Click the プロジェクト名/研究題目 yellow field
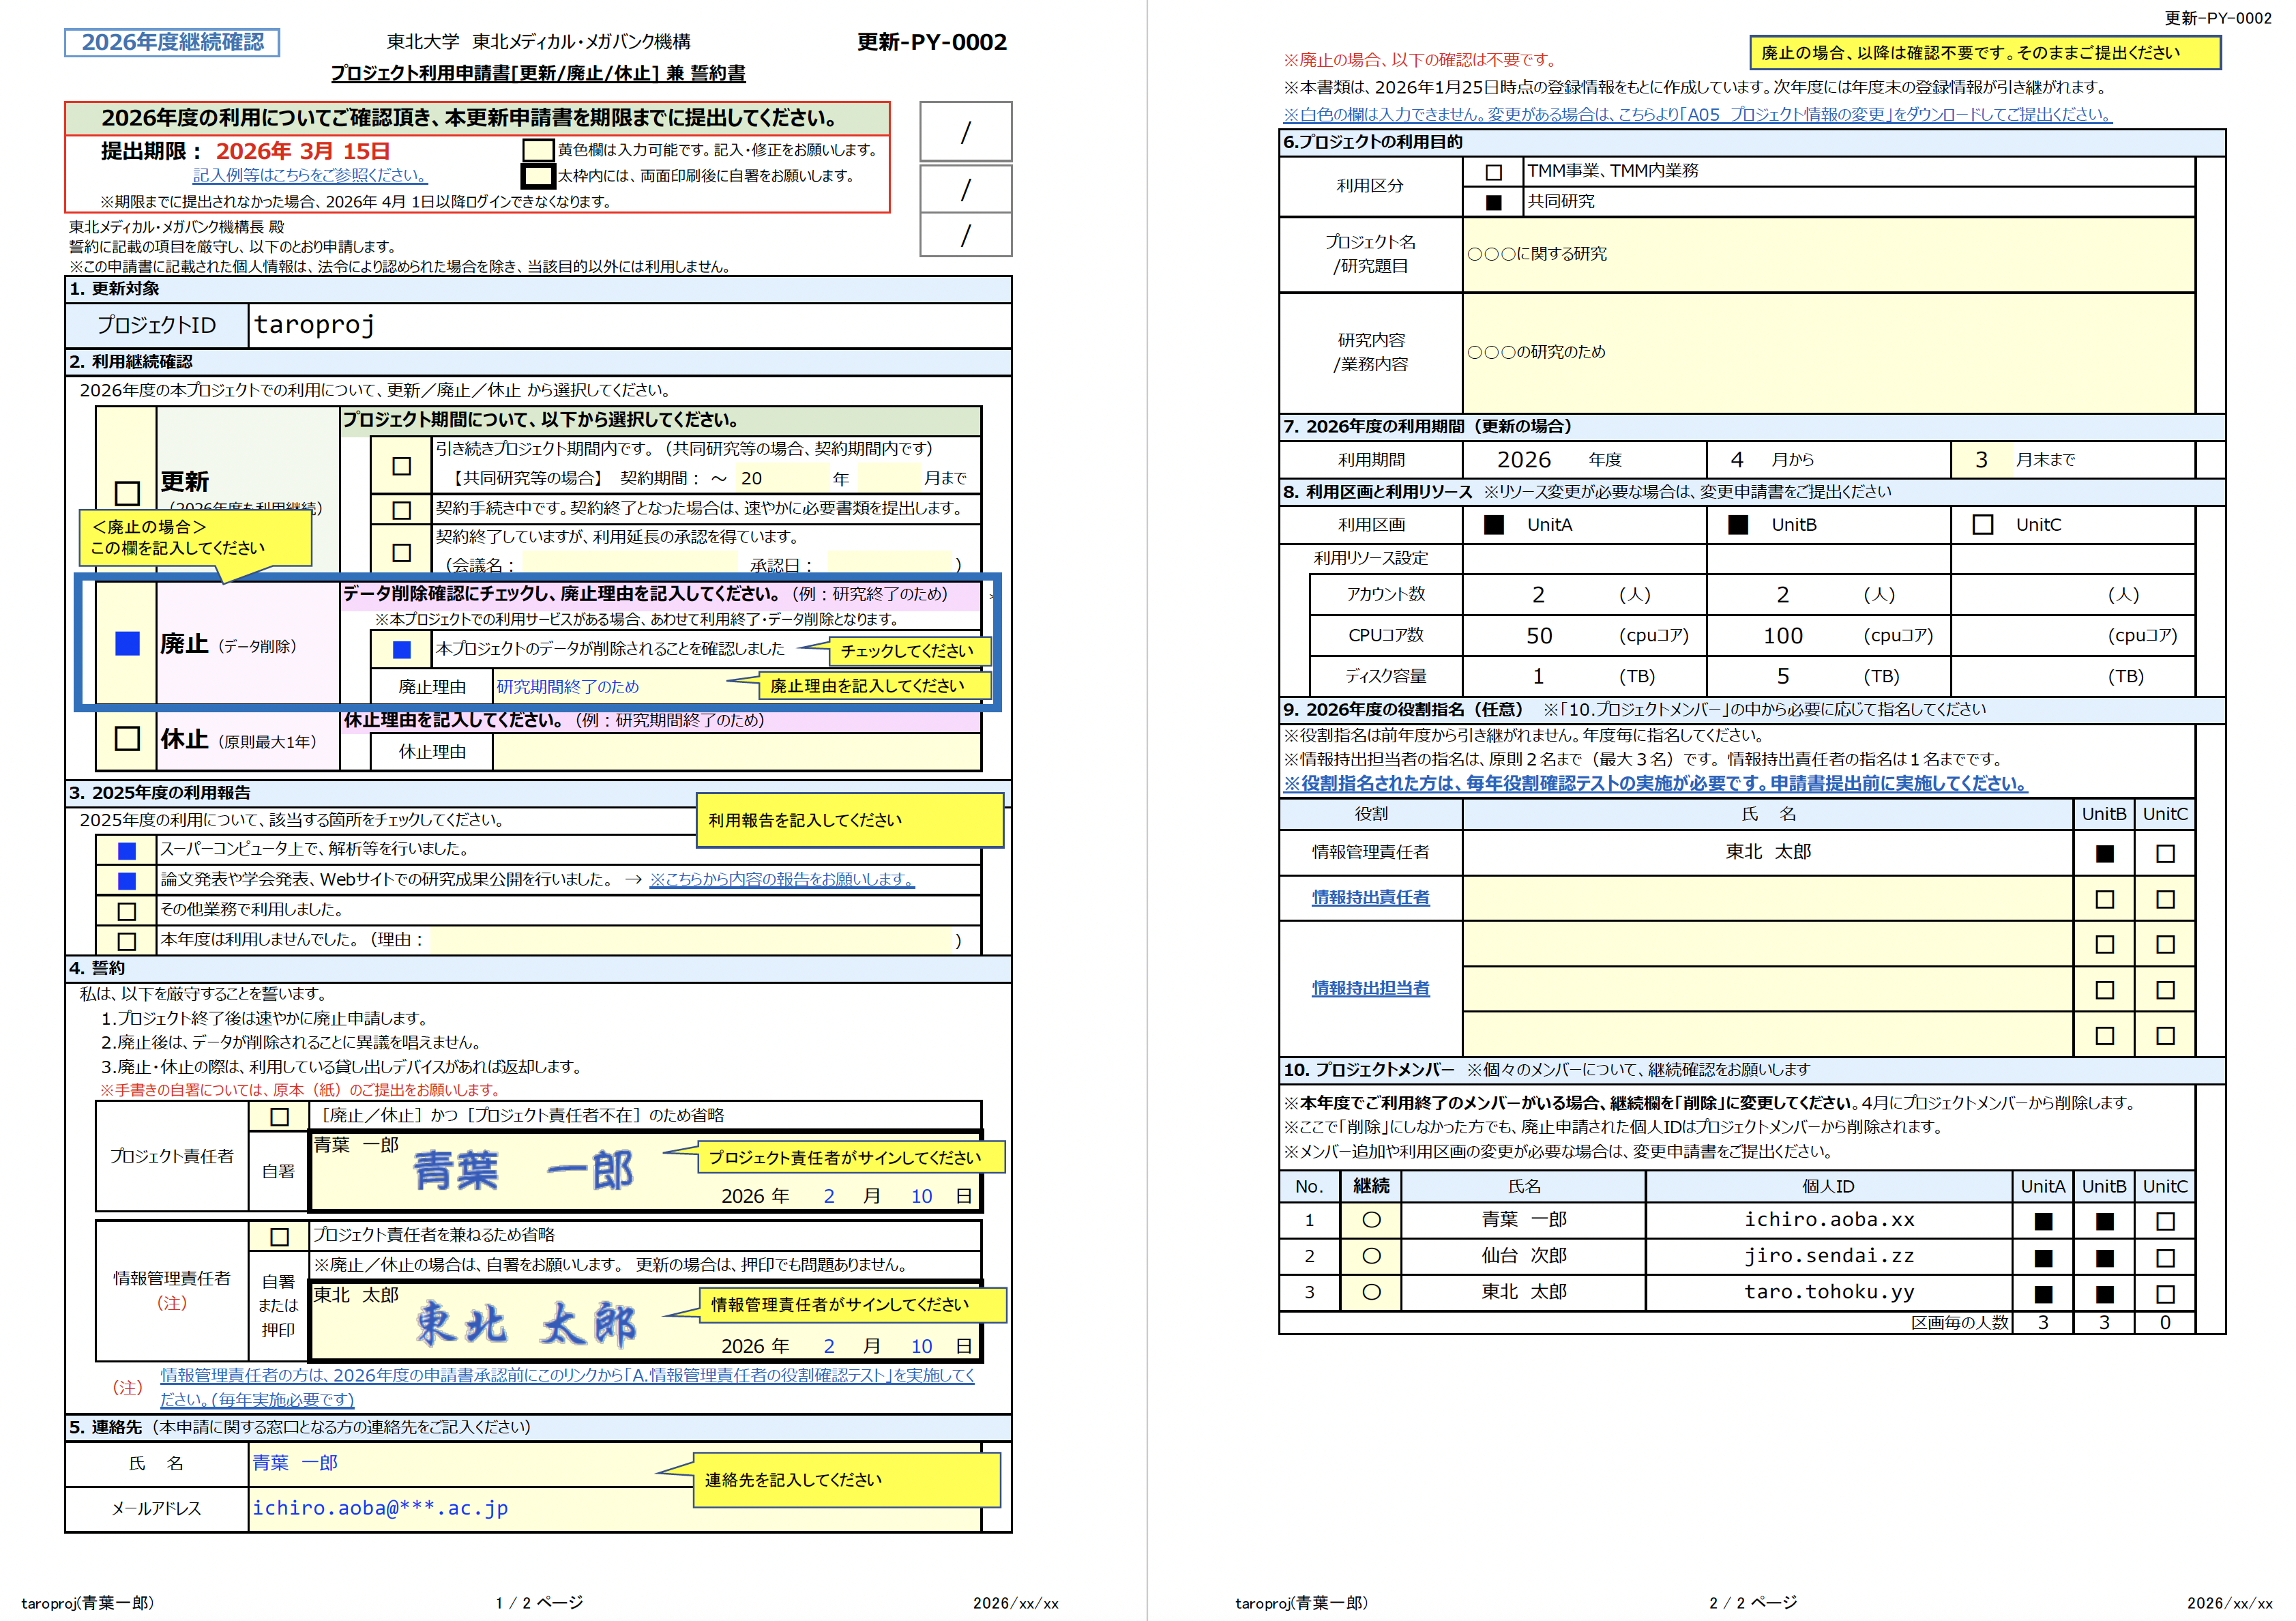This screenshot has height=1621, width=2296. [1828, 254]
